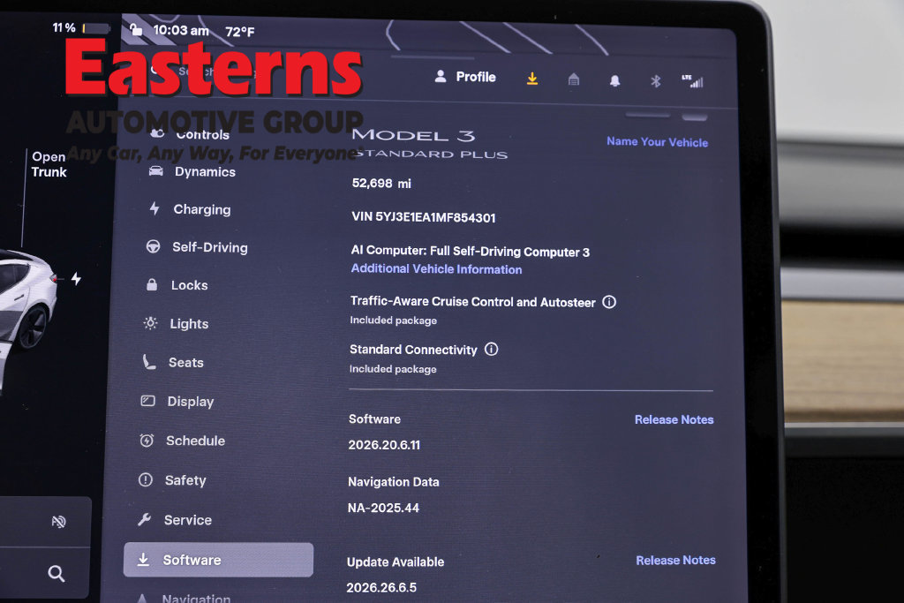Open the Profile user icon
This screenshot has width=904, height=603.
coord(441,76)
